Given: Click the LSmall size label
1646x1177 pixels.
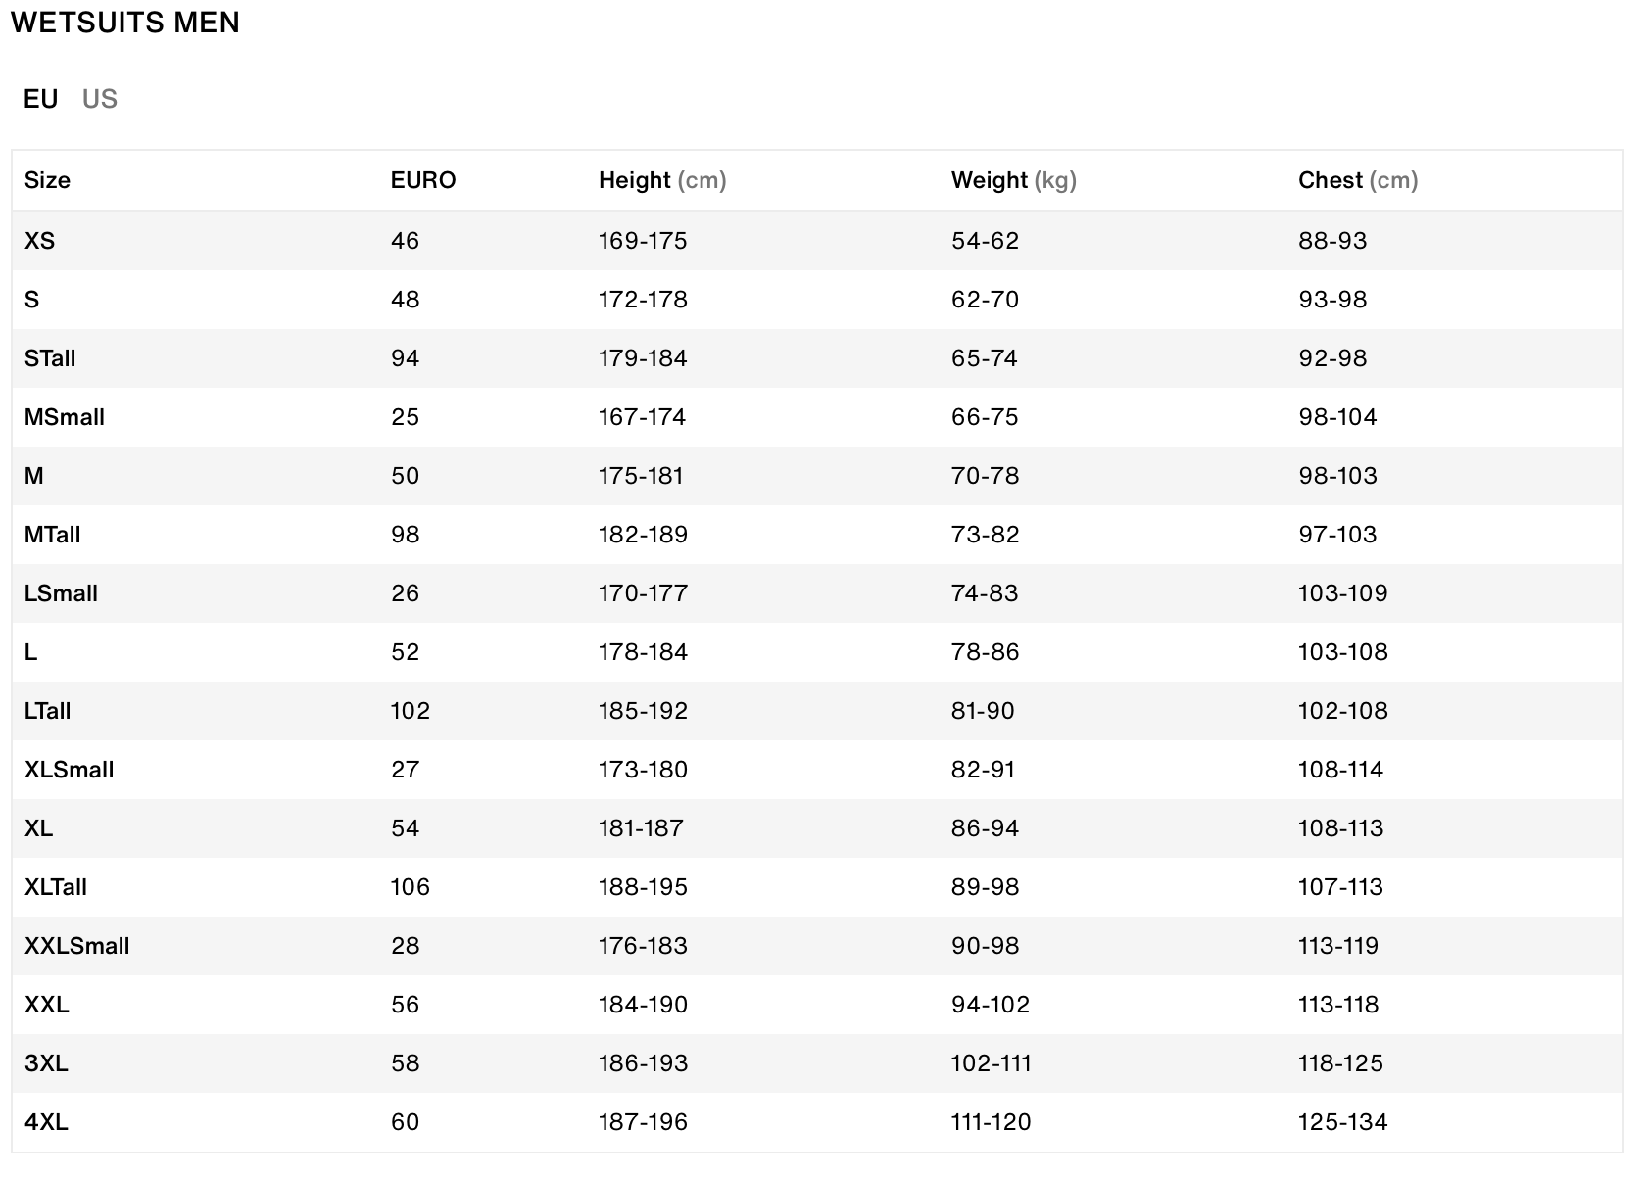Looking at the screenshot, I should click(x=61, y=593).
